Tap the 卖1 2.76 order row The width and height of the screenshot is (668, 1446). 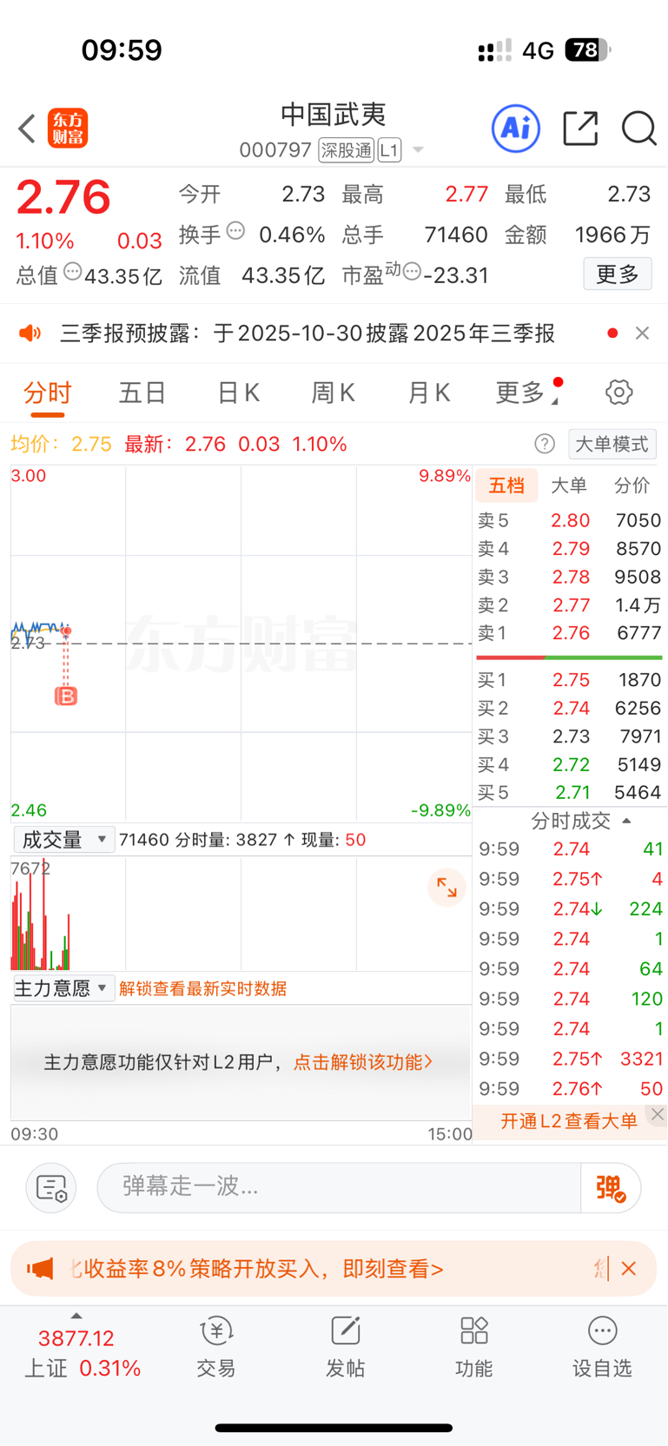pos(570,633)
